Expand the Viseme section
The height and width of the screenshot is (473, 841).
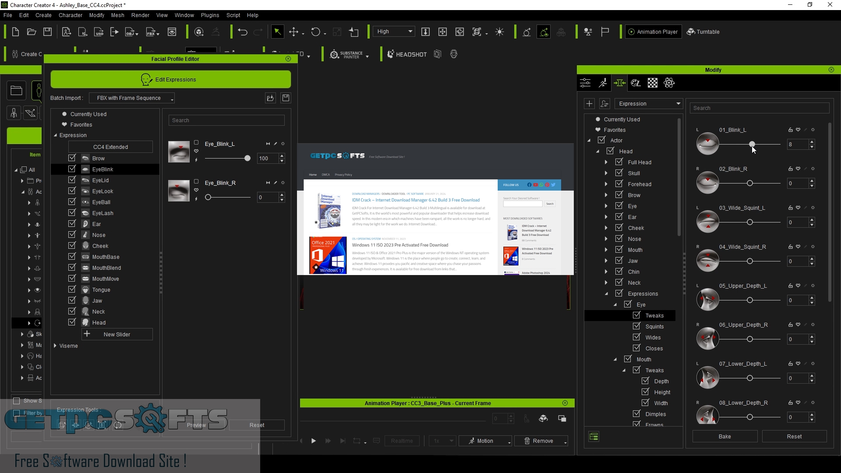coord(55,346)
